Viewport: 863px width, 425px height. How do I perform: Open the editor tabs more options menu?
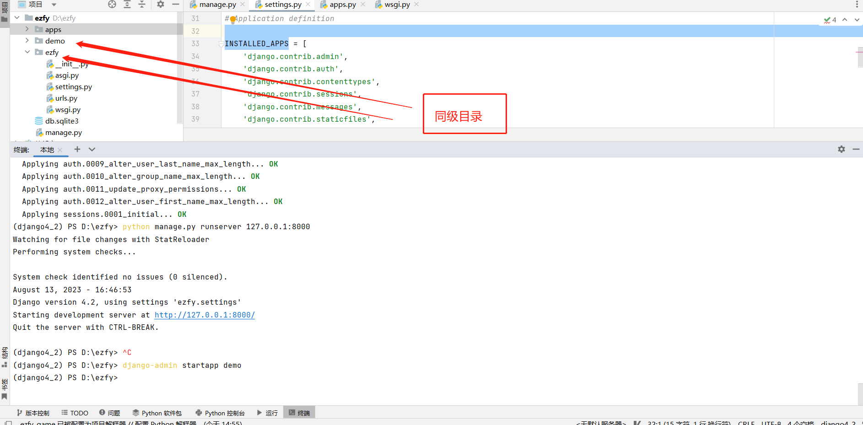(x=857, y=5)
